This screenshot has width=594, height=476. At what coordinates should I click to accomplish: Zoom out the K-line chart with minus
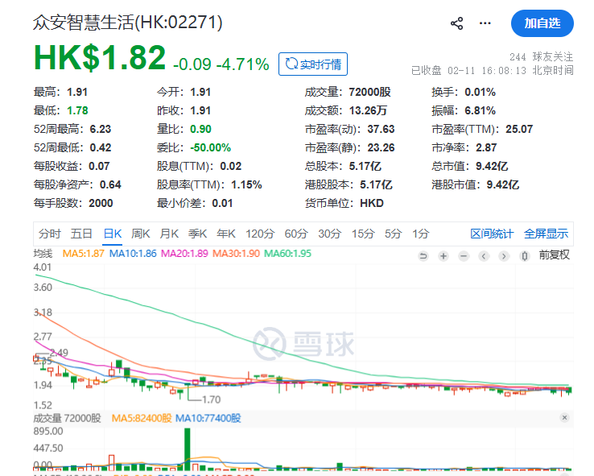(x=462, y=256)
